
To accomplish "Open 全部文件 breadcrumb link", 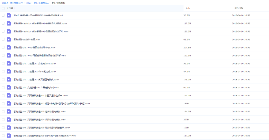I will [x=18, y=3].
